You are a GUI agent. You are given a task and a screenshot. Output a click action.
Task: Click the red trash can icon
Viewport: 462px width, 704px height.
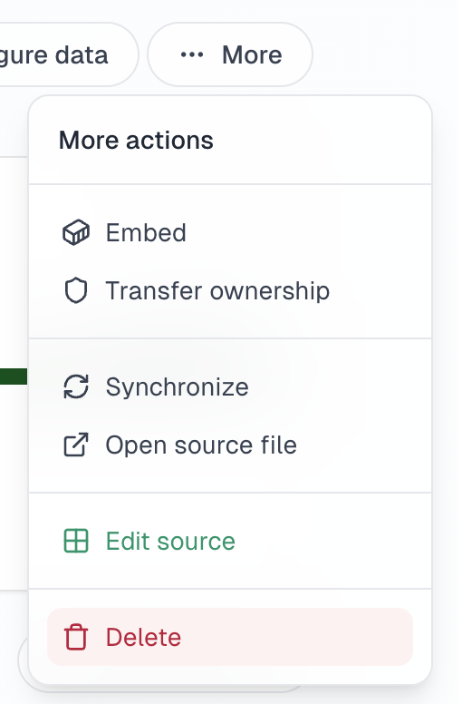tap(76, 637)
